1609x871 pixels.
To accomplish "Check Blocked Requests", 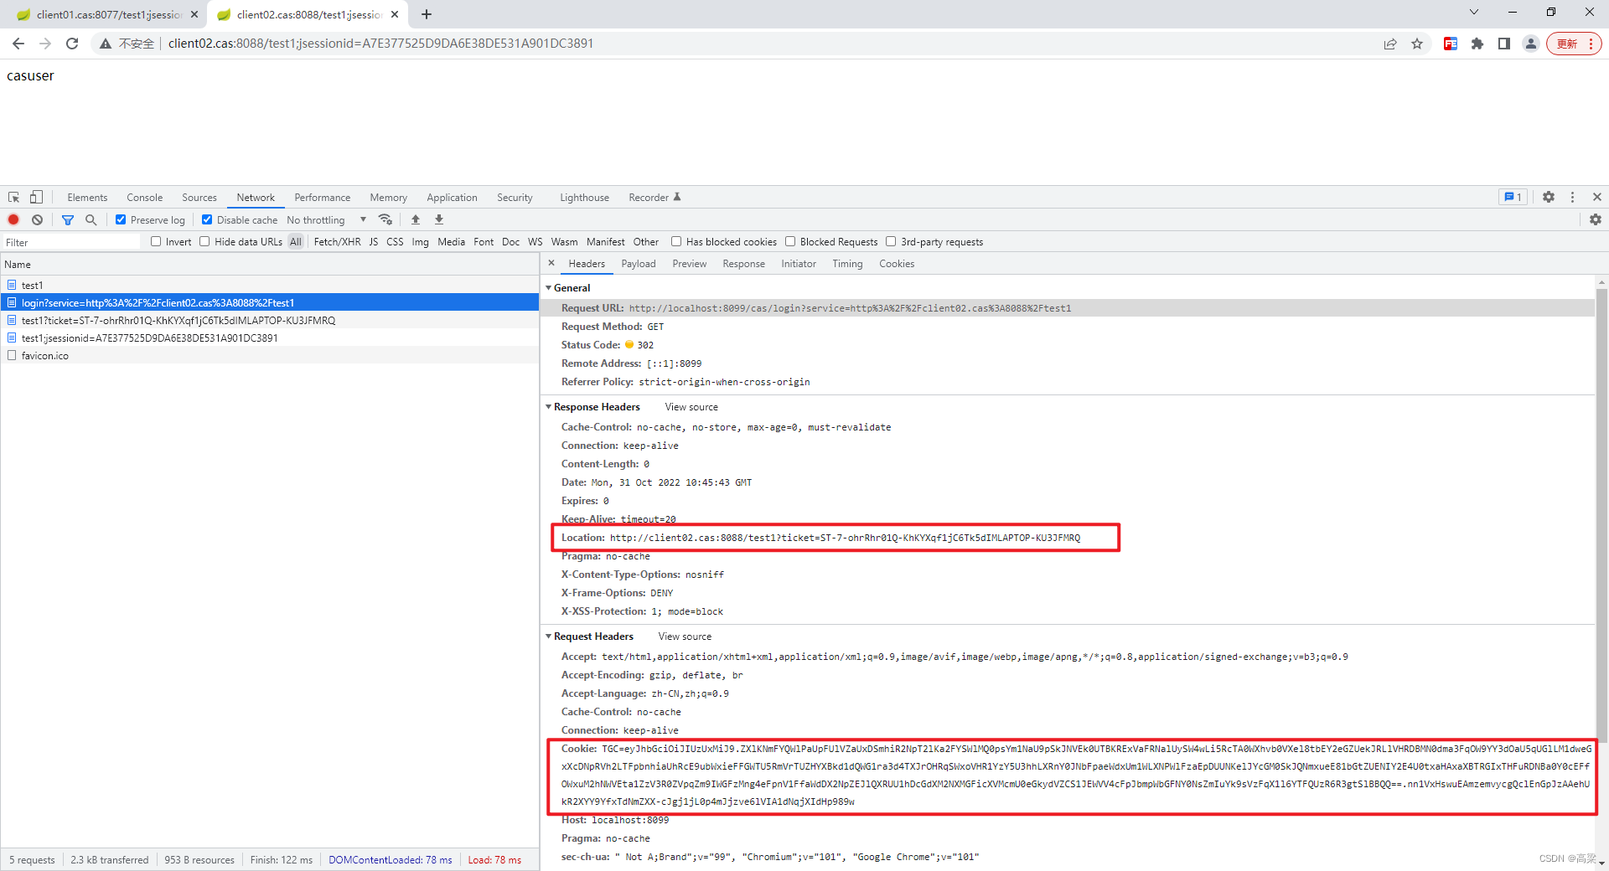I will [790, 241].
